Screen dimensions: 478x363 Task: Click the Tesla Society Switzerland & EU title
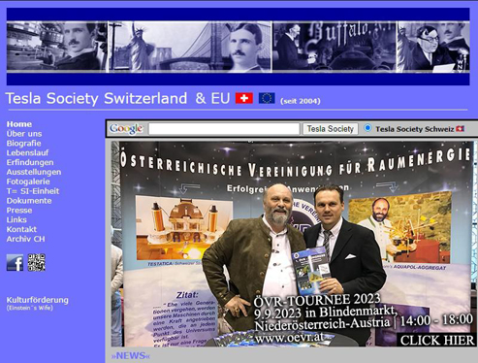pyautogui.click(x=117, y=98)
